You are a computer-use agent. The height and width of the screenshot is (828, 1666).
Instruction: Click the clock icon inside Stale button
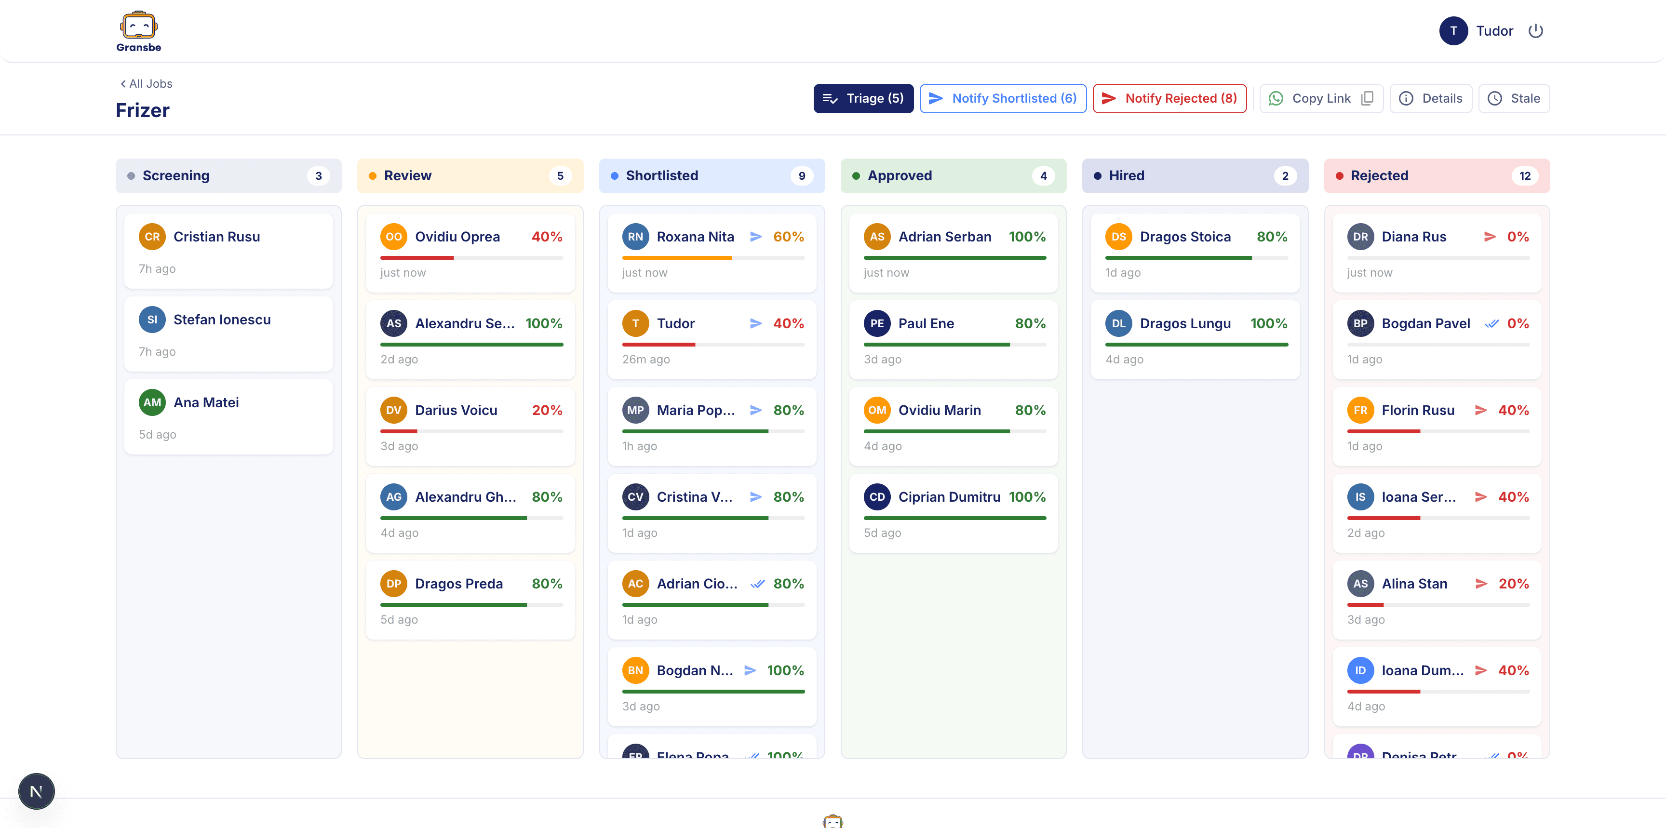point(1494,98)
